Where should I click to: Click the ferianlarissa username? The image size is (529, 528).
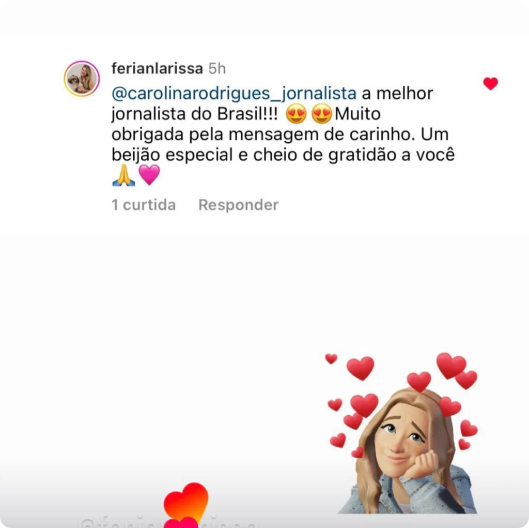click(x=157, y=69)
